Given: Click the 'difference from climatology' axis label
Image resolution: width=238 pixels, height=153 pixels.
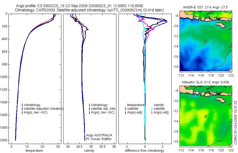Looking at the screenshot, I should point(144,151).
